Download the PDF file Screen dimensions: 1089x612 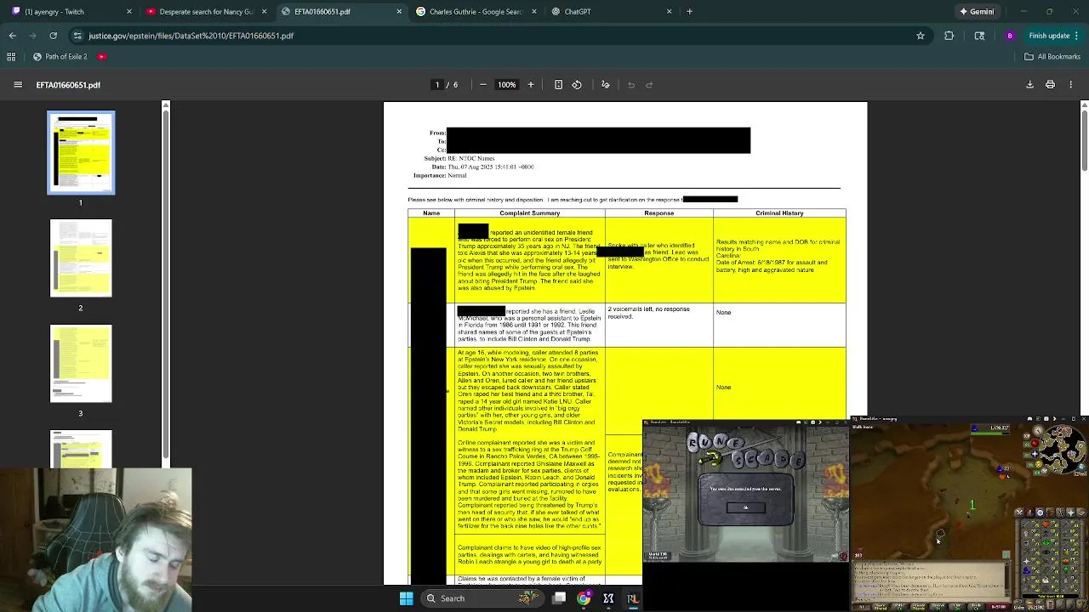[x=1029, y=85]
